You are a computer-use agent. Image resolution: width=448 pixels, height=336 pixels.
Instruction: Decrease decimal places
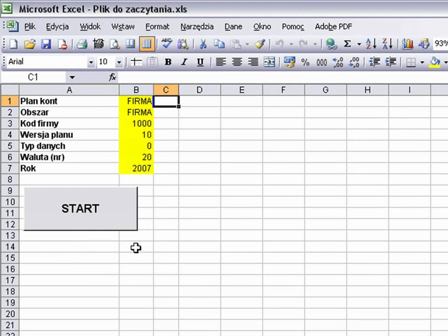click(x=354, y=62)
